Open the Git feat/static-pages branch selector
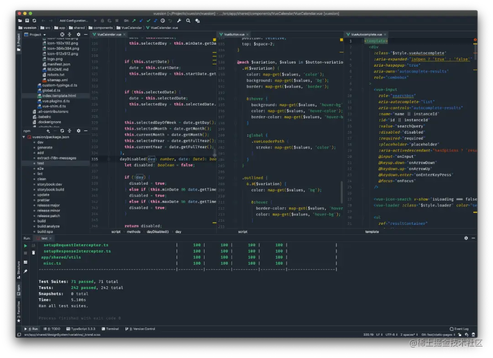This screenshot has width=493, height=358. click(x=439, y=335)
